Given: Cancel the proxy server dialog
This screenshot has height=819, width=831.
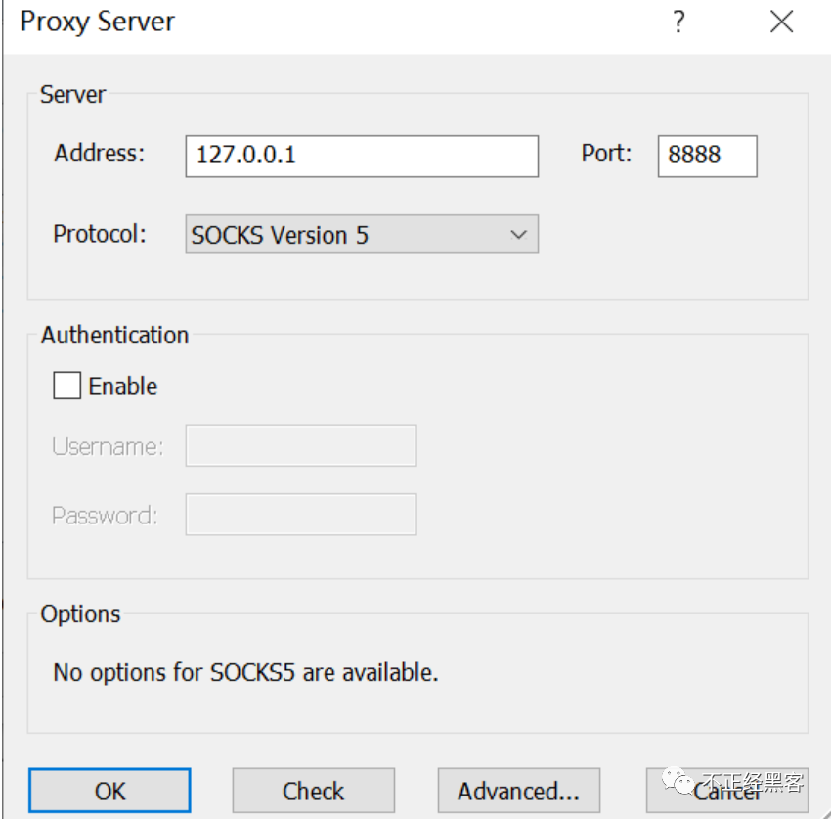Looking at the screenshot, I should (x=726, y=791).
